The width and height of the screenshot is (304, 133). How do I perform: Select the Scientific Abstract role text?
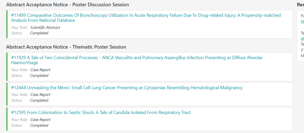45,28
